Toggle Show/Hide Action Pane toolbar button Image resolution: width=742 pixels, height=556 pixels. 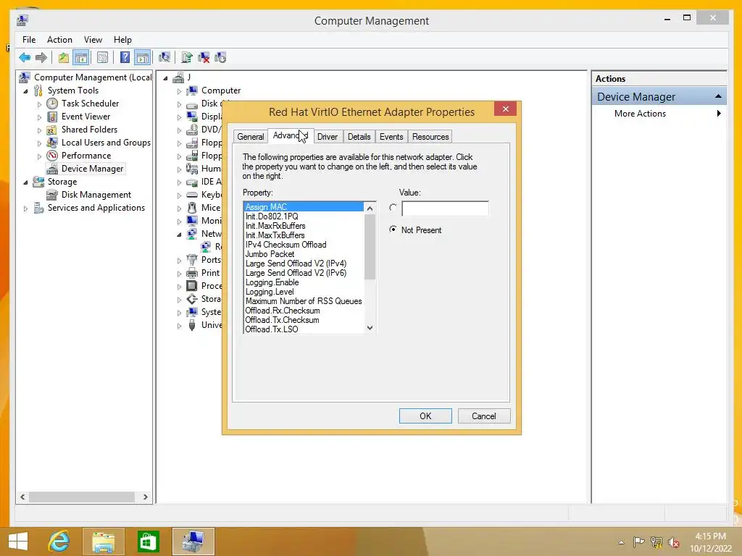[x=143, y=58]
